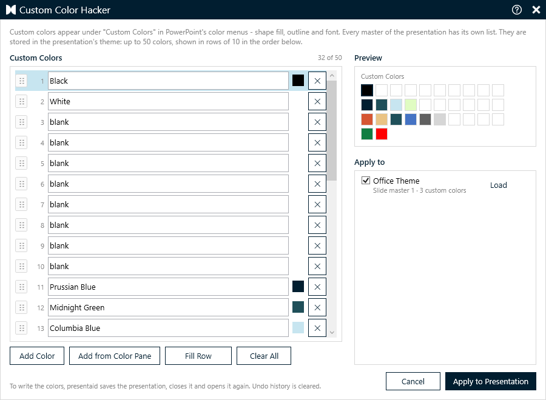Click the name field containing White
Image resolution: width=546 pixels, height=400 pixels.
coord(168,102)
